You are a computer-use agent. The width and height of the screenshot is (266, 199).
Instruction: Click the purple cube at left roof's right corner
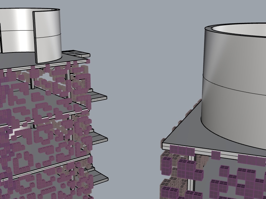click(88, 61)
